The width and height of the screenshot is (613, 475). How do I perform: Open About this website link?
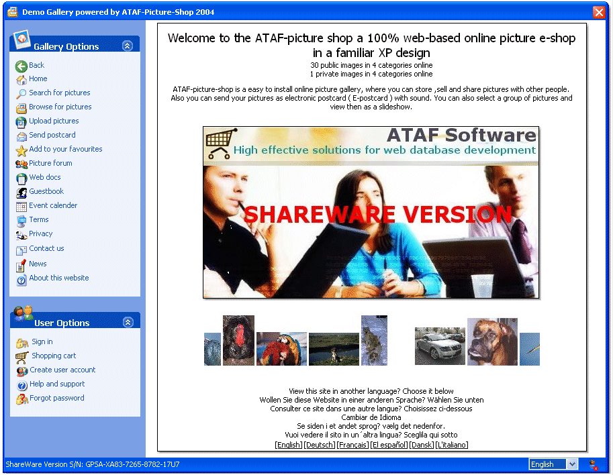pyautogui.click(x=59, y=278)
